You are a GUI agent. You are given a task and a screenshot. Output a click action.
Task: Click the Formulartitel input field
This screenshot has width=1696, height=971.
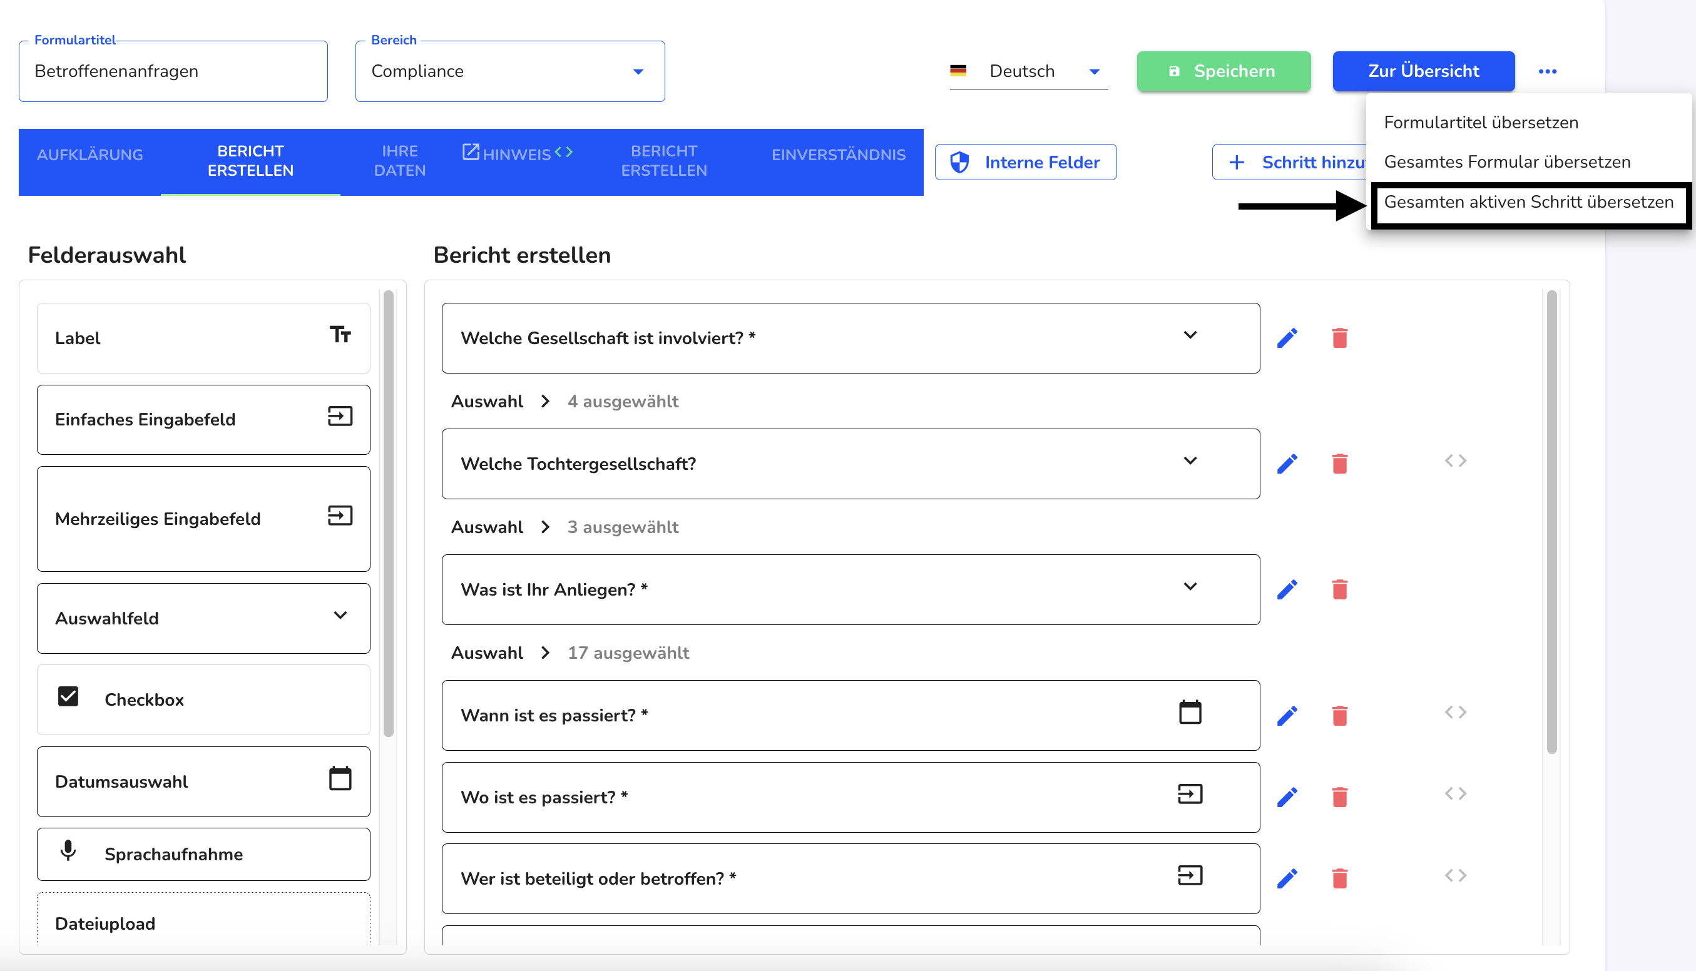point(173,71)
